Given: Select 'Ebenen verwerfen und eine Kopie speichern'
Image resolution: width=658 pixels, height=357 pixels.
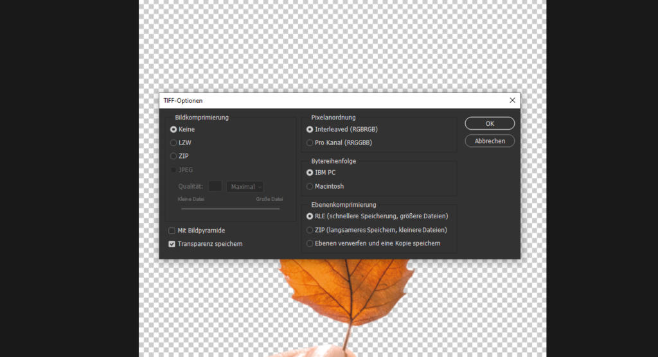Looking at the screenshot, I should point(310,243).
